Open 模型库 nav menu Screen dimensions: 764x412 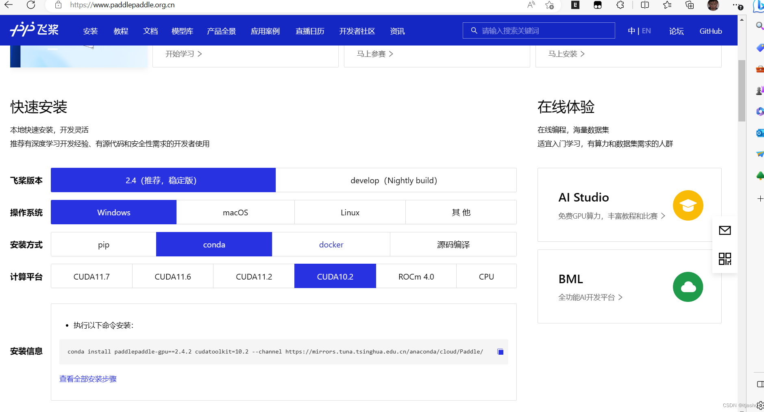click(182, 31)
